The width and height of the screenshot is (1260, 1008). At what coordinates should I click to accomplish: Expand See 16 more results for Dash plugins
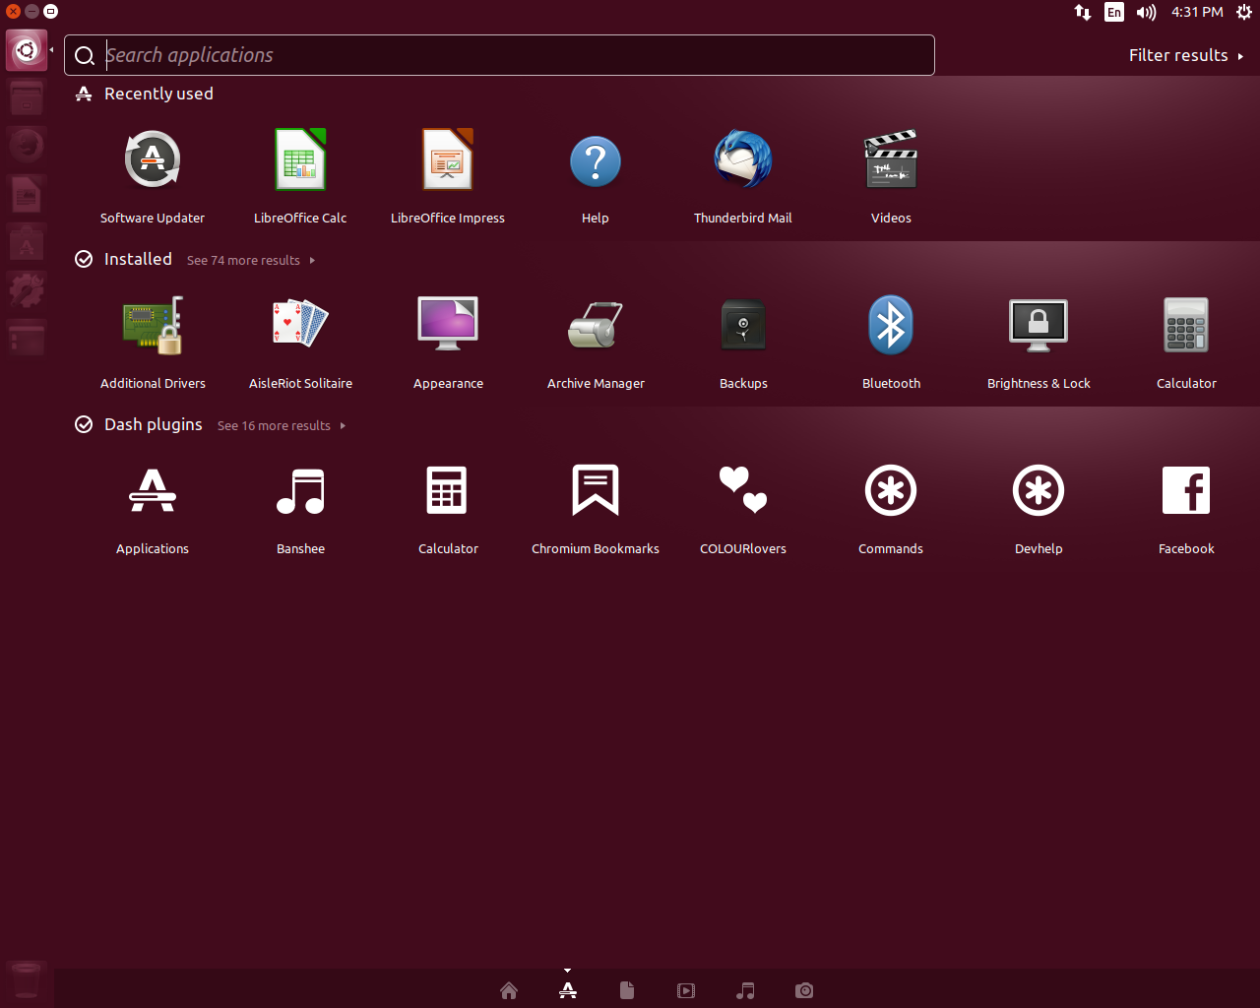[x=282, y=426]
